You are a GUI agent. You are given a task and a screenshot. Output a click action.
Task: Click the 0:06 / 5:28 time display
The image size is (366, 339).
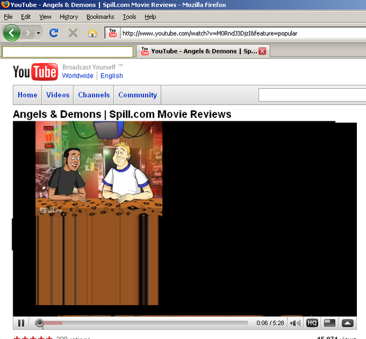coord(270,323)
